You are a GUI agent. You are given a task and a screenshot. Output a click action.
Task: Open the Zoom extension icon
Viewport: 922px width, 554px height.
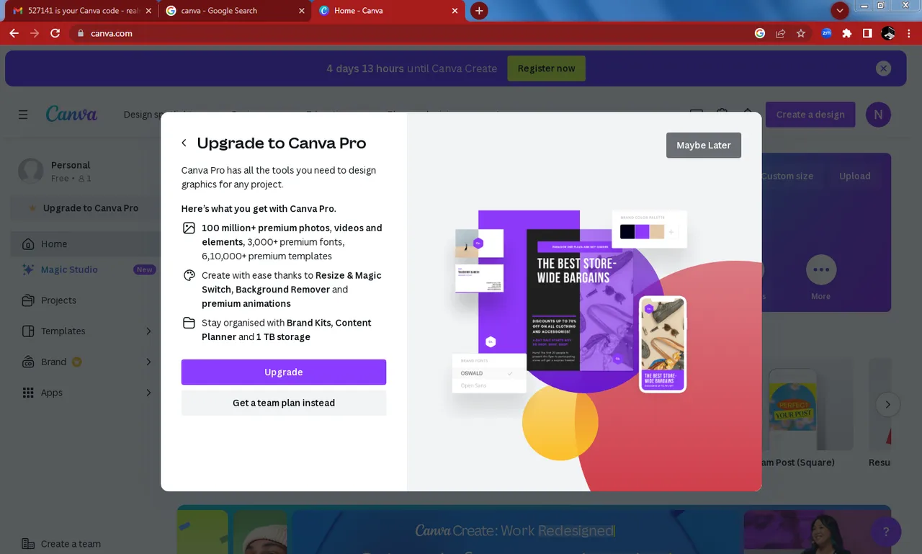pos(826,33)
